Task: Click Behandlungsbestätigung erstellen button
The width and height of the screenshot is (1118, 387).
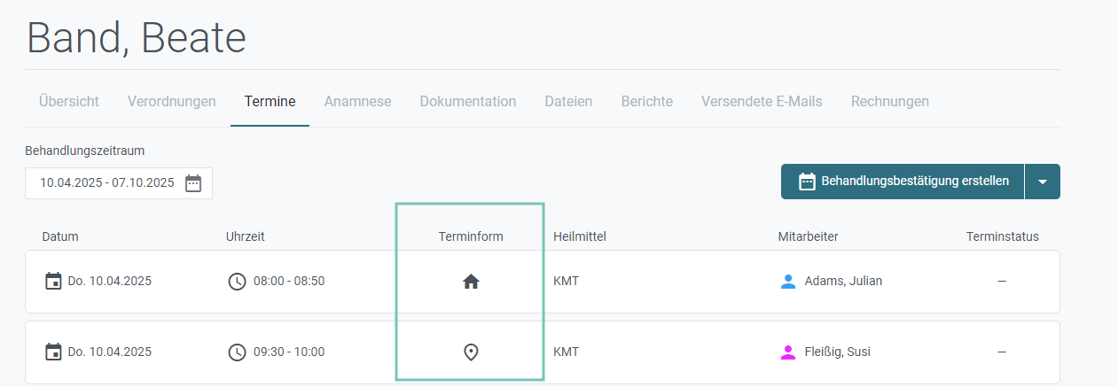Action: coord(903,182)
